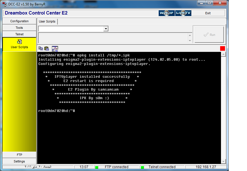Click the DCC-E2 app icon in the title bar
This screenshot has height=171, width=247.
coord(5,4)
